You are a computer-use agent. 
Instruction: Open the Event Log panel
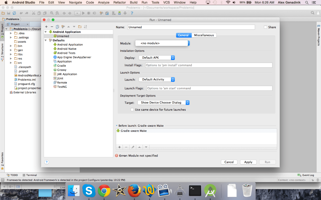click(x=306, y=175)
